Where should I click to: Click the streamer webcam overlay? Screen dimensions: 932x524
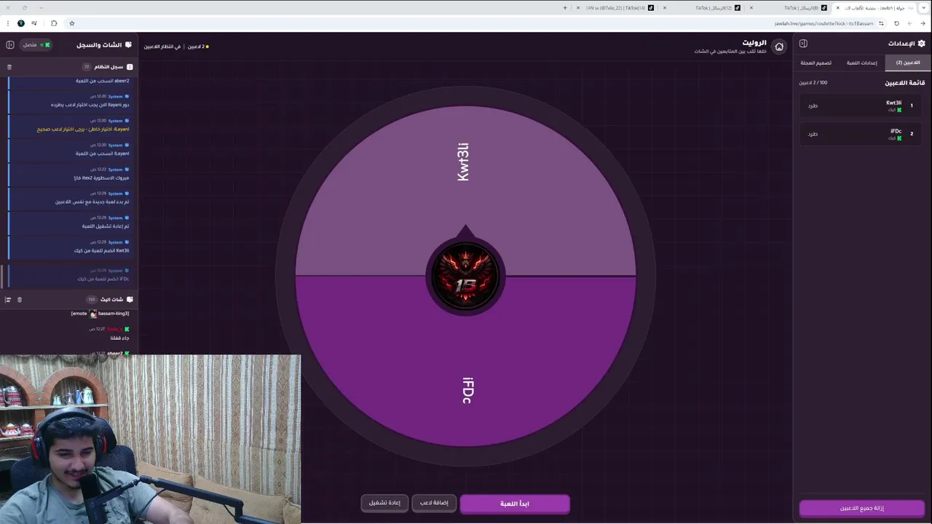[x=150, y=439]
